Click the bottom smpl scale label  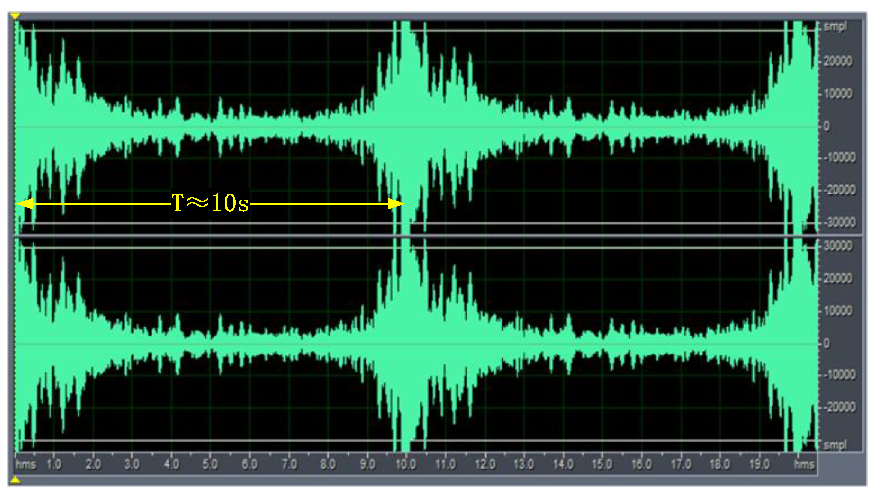[835, 445]
